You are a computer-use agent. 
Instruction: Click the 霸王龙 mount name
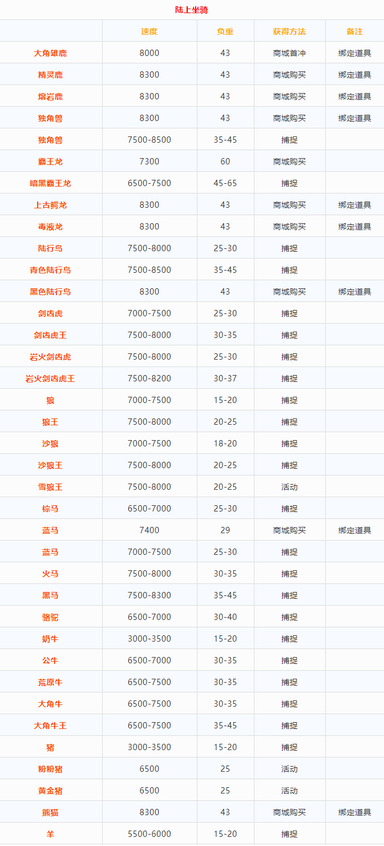pos(50,162)
